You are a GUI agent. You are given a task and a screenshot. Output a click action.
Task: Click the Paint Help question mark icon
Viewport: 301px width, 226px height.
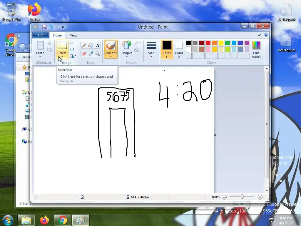[x=266, y=35]
